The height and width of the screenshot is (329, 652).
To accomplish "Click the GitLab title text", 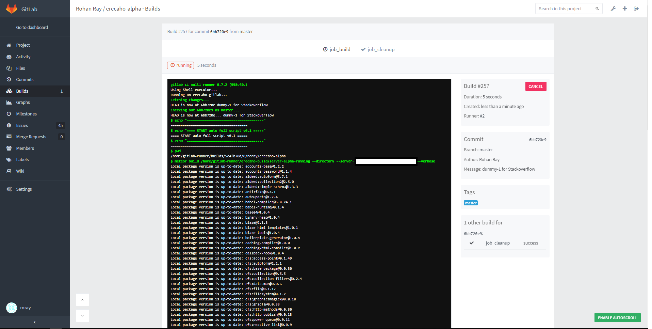I will [29, 9].
